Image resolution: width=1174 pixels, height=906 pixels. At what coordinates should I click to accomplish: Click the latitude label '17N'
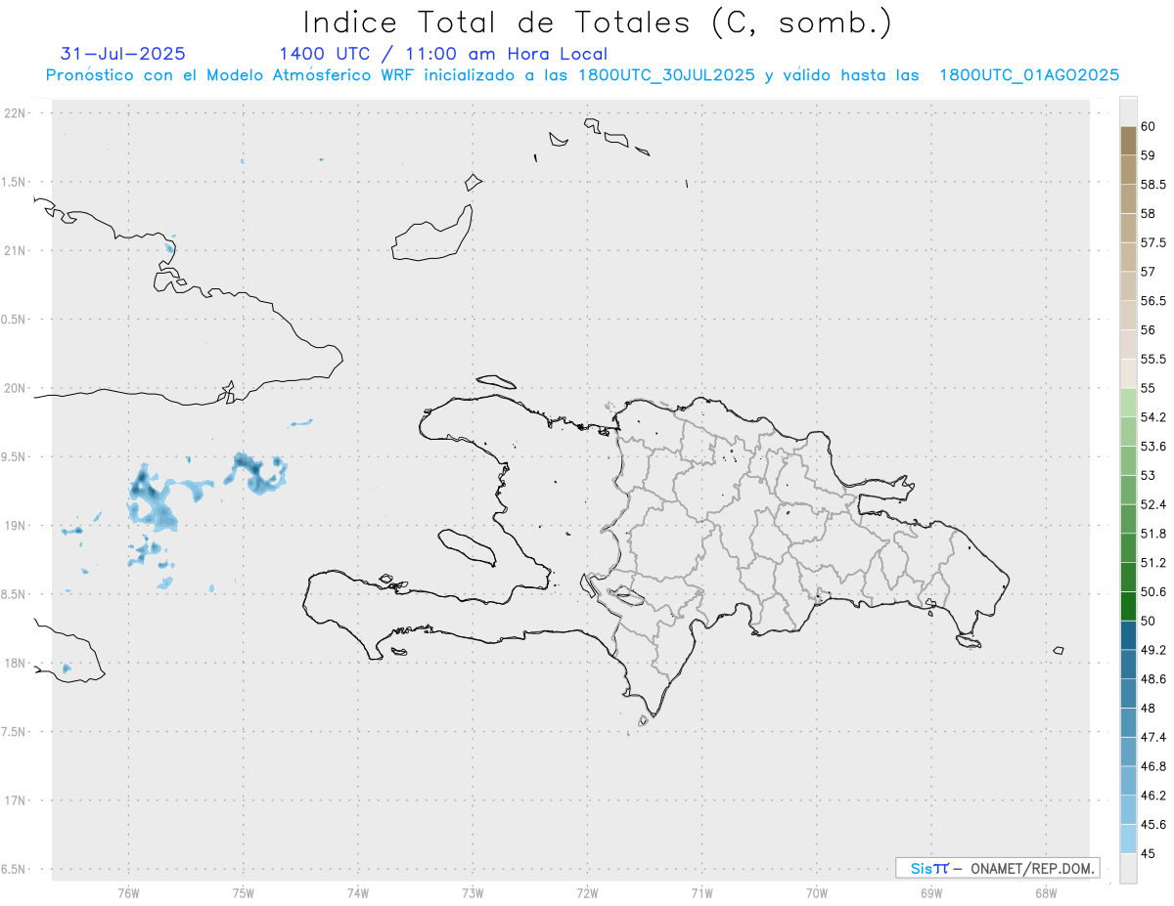15,800
